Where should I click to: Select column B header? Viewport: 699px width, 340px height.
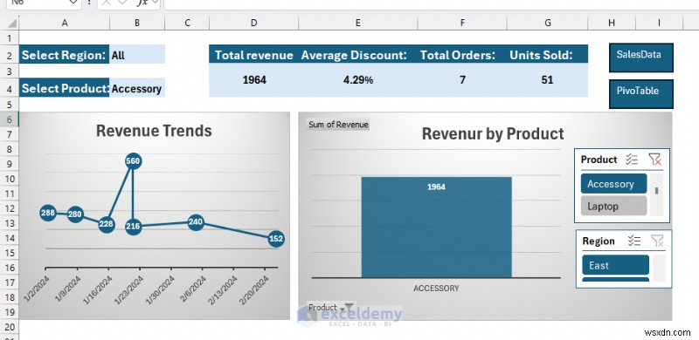coord(137,24)
